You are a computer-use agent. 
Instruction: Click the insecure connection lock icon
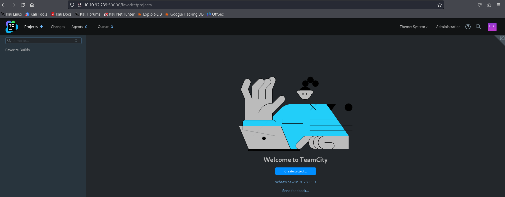point(79,5)
